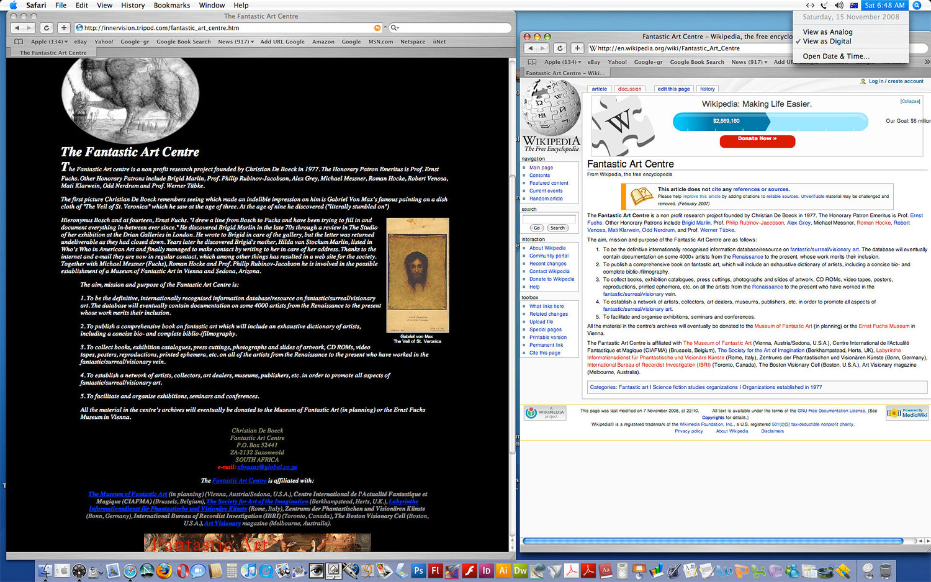This screenshot has width=931, height=582.
Task: Click the Wikipedia window address bar
Action: [690, 48]
